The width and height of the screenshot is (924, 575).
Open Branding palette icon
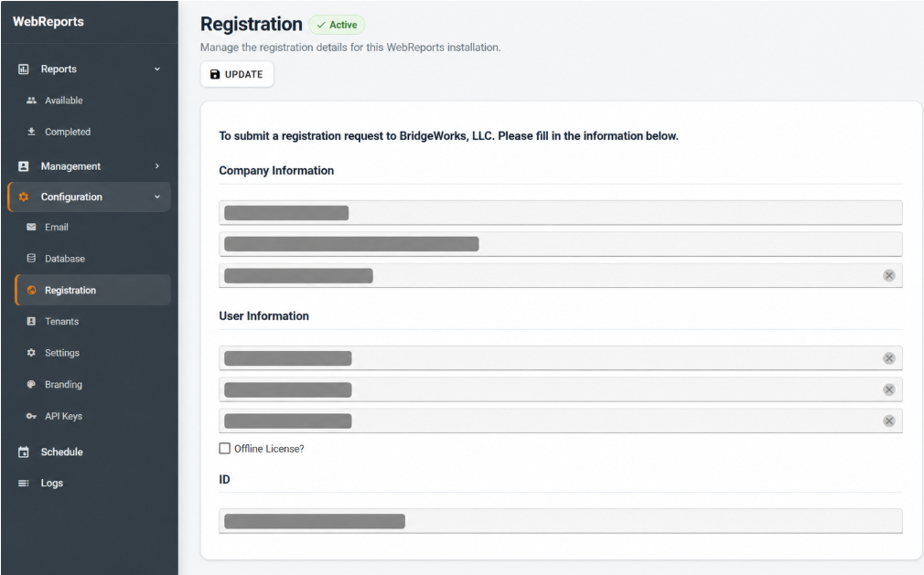coord(31,384)
